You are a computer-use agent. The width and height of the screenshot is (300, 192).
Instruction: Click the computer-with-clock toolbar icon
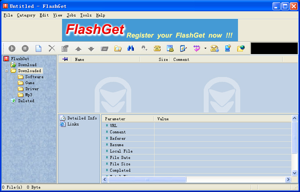click(228, 48)
